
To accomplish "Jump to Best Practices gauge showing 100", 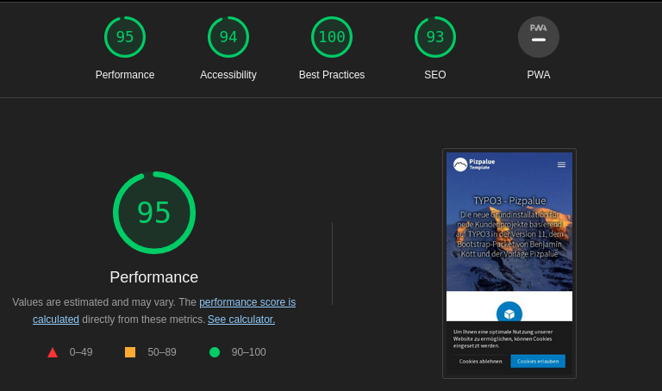I will tap(332, 37).
